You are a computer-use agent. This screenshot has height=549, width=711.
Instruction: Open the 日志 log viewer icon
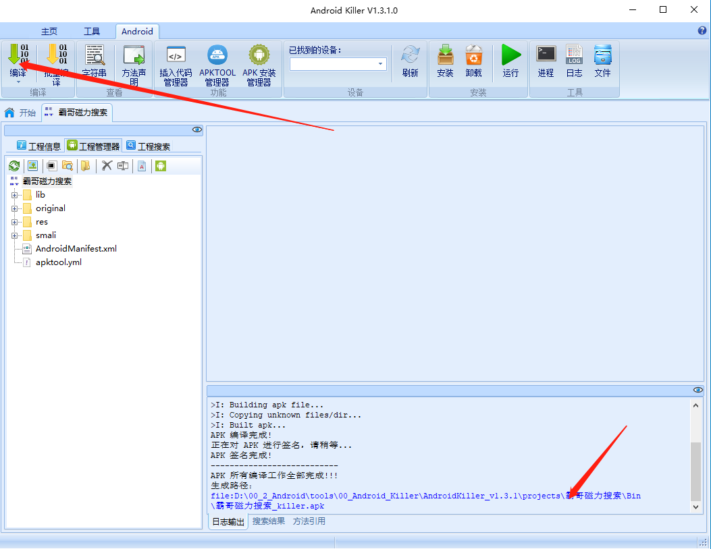pos(573,61)
